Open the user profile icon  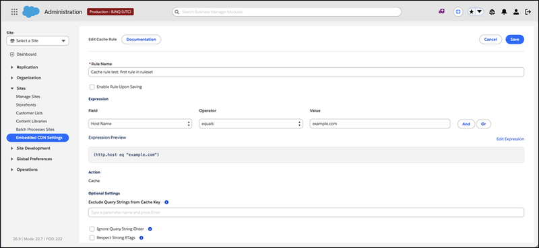coord(516,11)
